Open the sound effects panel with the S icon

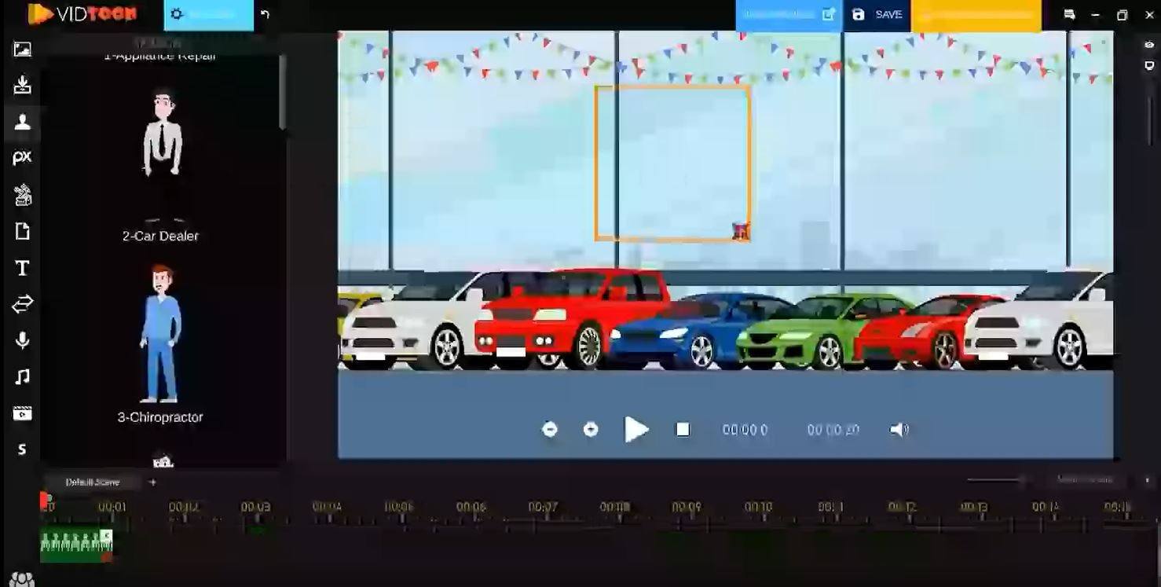22,449
